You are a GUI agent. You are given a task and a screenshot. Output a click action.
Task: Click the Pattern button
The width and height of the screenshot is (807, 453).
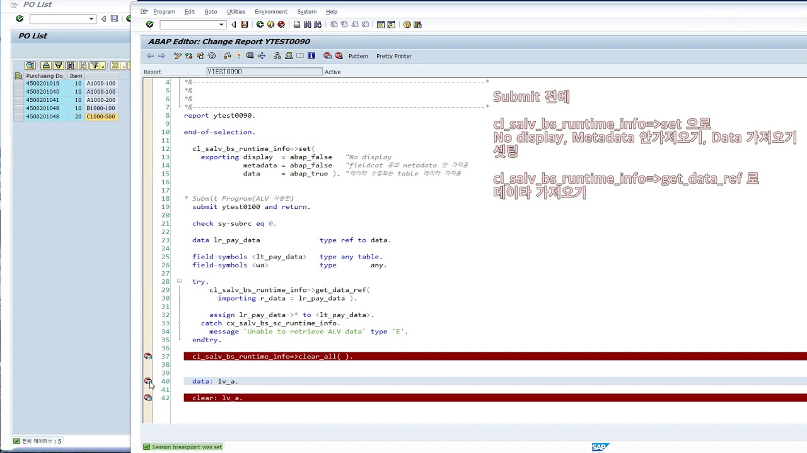coord(358,56)
